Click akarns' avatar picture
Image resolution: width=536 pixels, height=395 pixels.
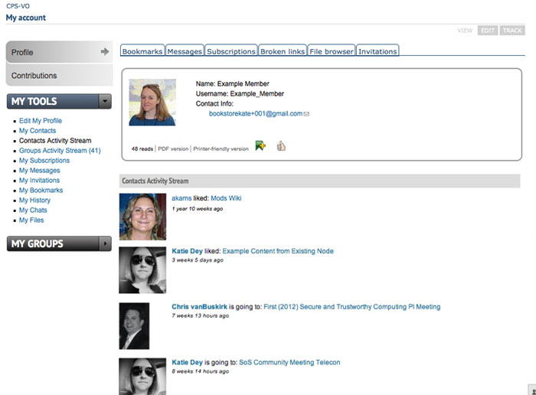point(142,217)
